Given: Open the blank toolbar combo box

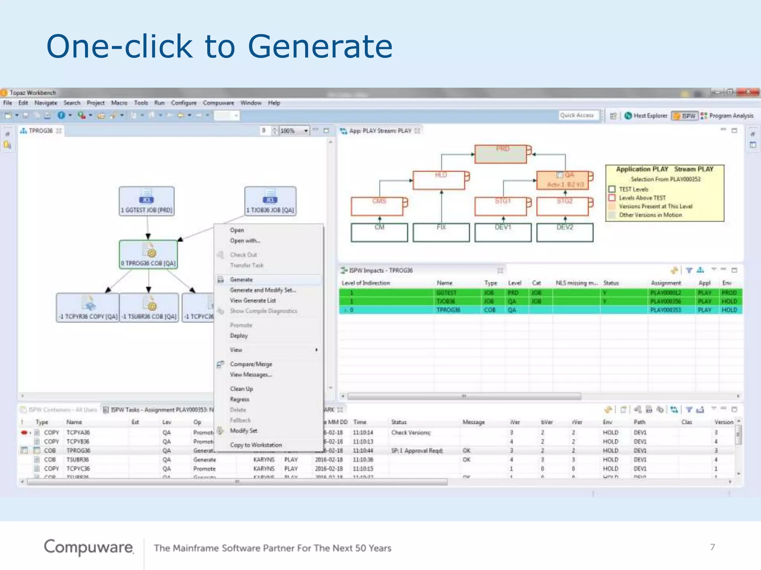Looking at the screenshot, I should (x=227, y=115).
